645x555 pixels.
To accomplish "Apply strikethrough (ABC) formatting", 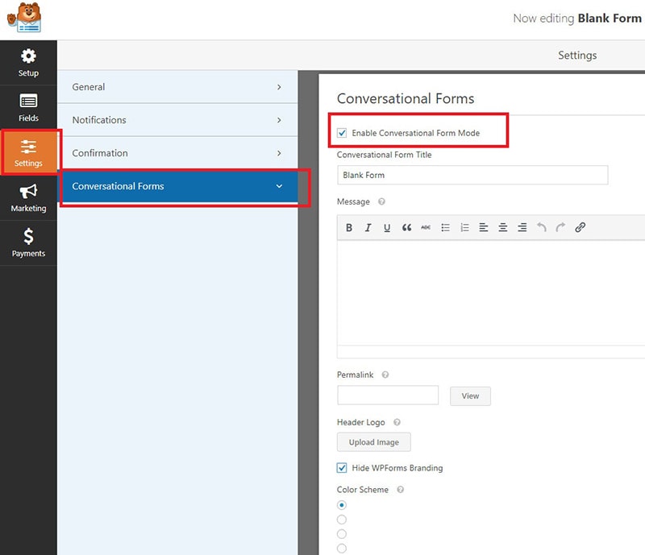I will pyautogui.click(x=426, y=227).
